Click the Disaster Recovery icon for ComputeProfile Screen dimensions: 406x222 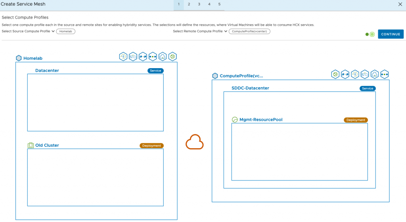click(355, 74)
